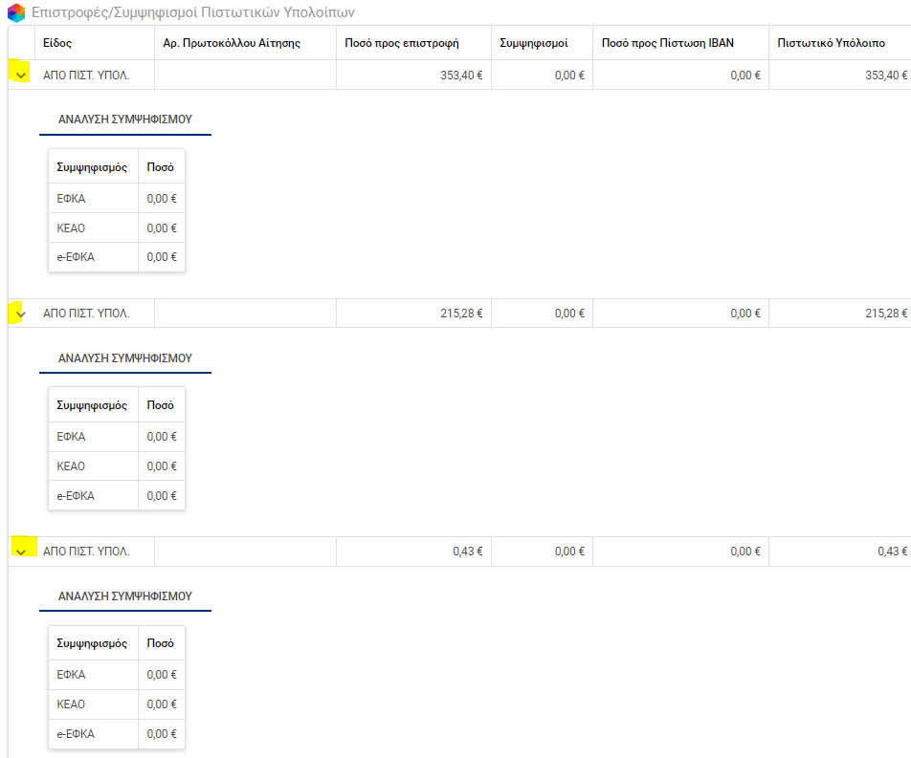Click ΕΦΚΑ in the analysis under 353,40 € row
Image resolution: width=911 pixels, height=758 pixels.
[x=71, y=199]
